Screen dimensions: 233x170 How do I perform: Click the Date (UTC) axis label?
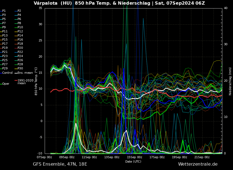click(133, 161)
